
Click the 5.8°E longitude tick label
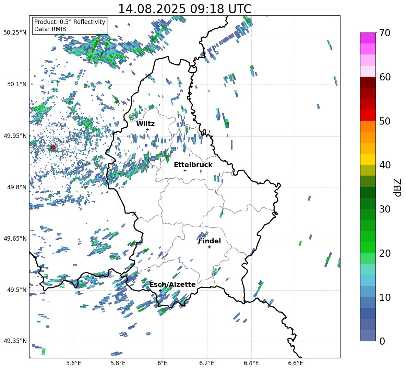(118, 363)
